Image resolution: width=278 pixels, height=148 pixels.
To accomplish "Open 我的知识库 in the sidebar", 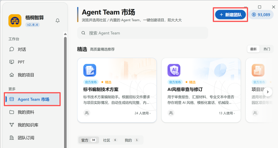I will [32, 125].
